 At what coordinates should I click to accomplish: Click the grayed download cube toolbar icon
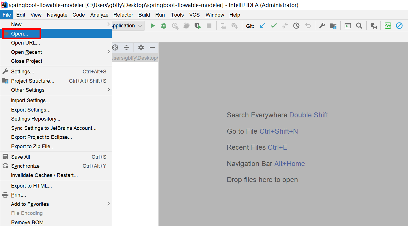point(235,26)
